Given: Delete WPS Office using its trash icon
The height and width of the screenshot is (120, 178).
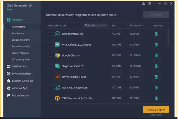Looking at the screenshot, I should click(x=156, y=45).
